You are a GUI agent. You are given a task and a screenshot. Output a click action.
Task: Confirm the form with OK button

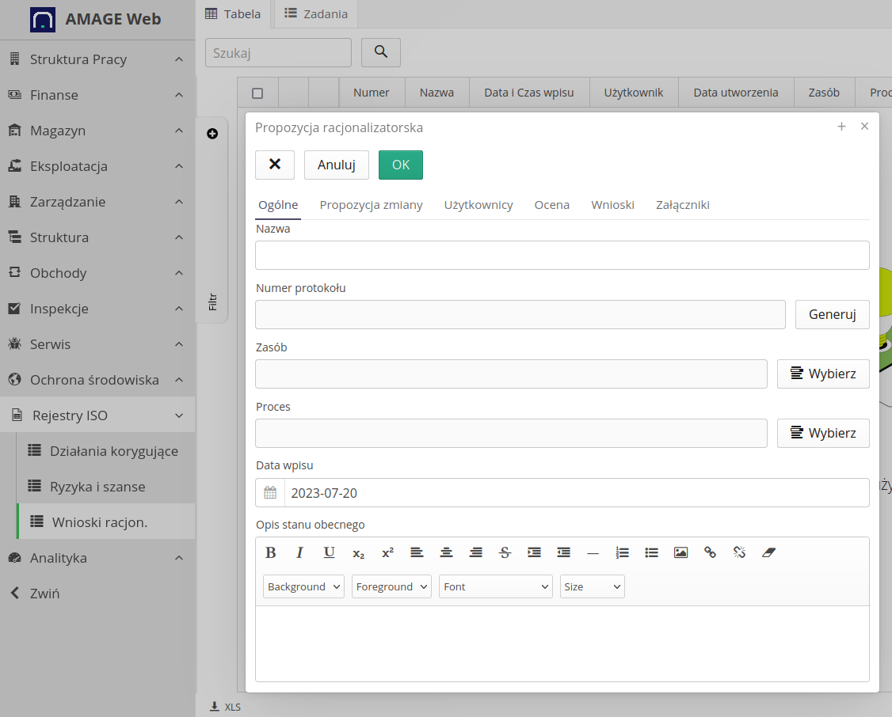[x=400, y=165]
